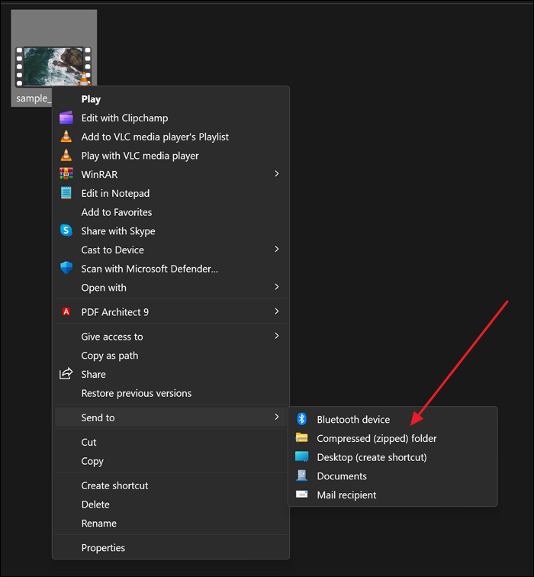
Task: Expand the Give access to submenu arrow
Action: pos(277,336)
